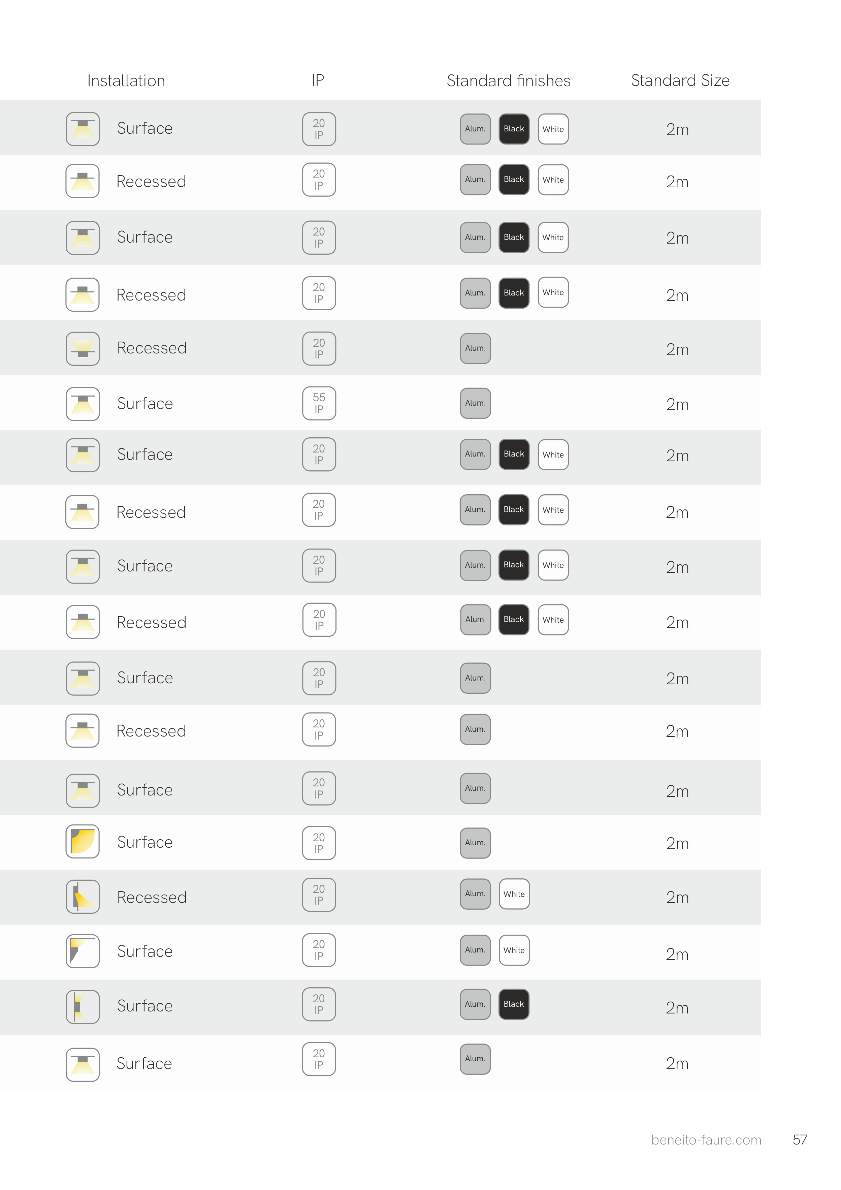Click the page number 57
This screenshot has width=841, height=1190.
coord(800,1140)
